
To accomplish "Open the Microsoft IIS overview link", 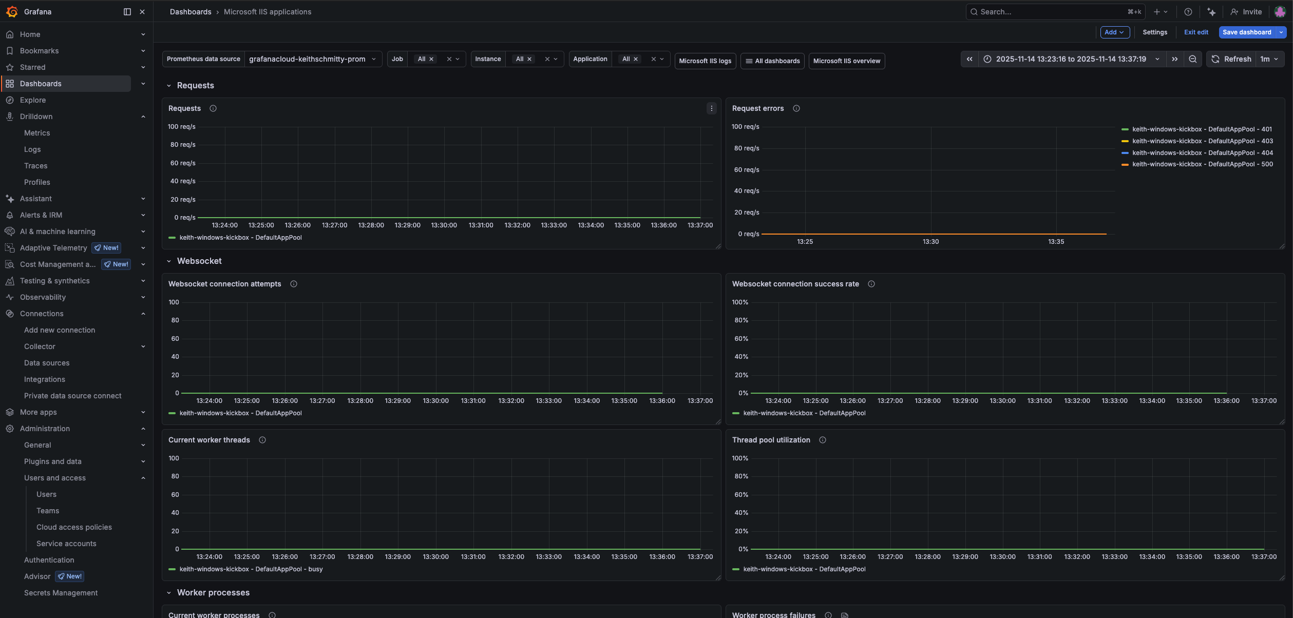I will click(846, 61).
